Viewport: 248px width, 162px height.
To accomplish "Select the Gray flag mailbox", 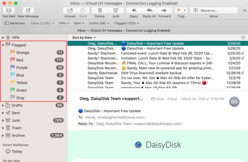I will pos(34,98).
